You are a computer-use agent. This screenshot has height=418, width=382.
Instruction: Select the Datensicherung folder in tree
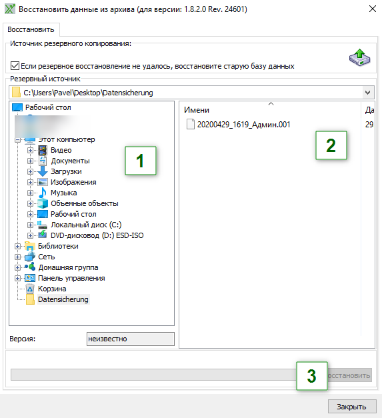[x=63, y=299]
